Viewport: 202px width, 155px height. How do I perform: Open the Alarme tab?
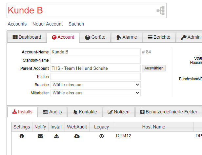point(127,37)
